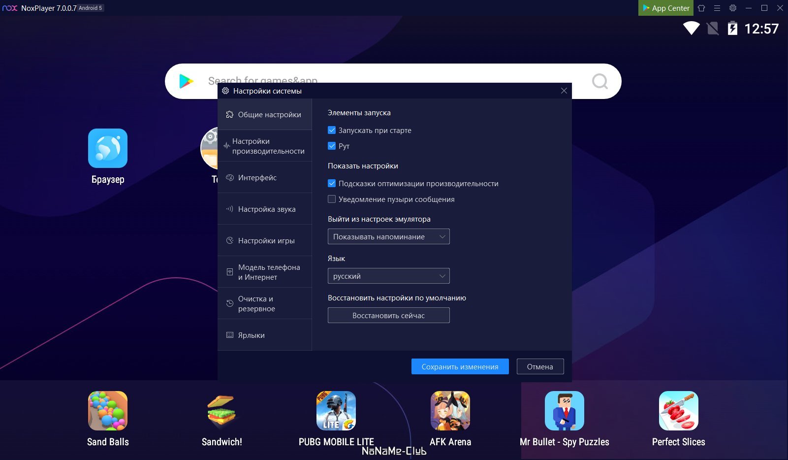The width and height of the screenshot is (788, 460).
Task: Open the русский language dropdown
Action: coord(388,276)
